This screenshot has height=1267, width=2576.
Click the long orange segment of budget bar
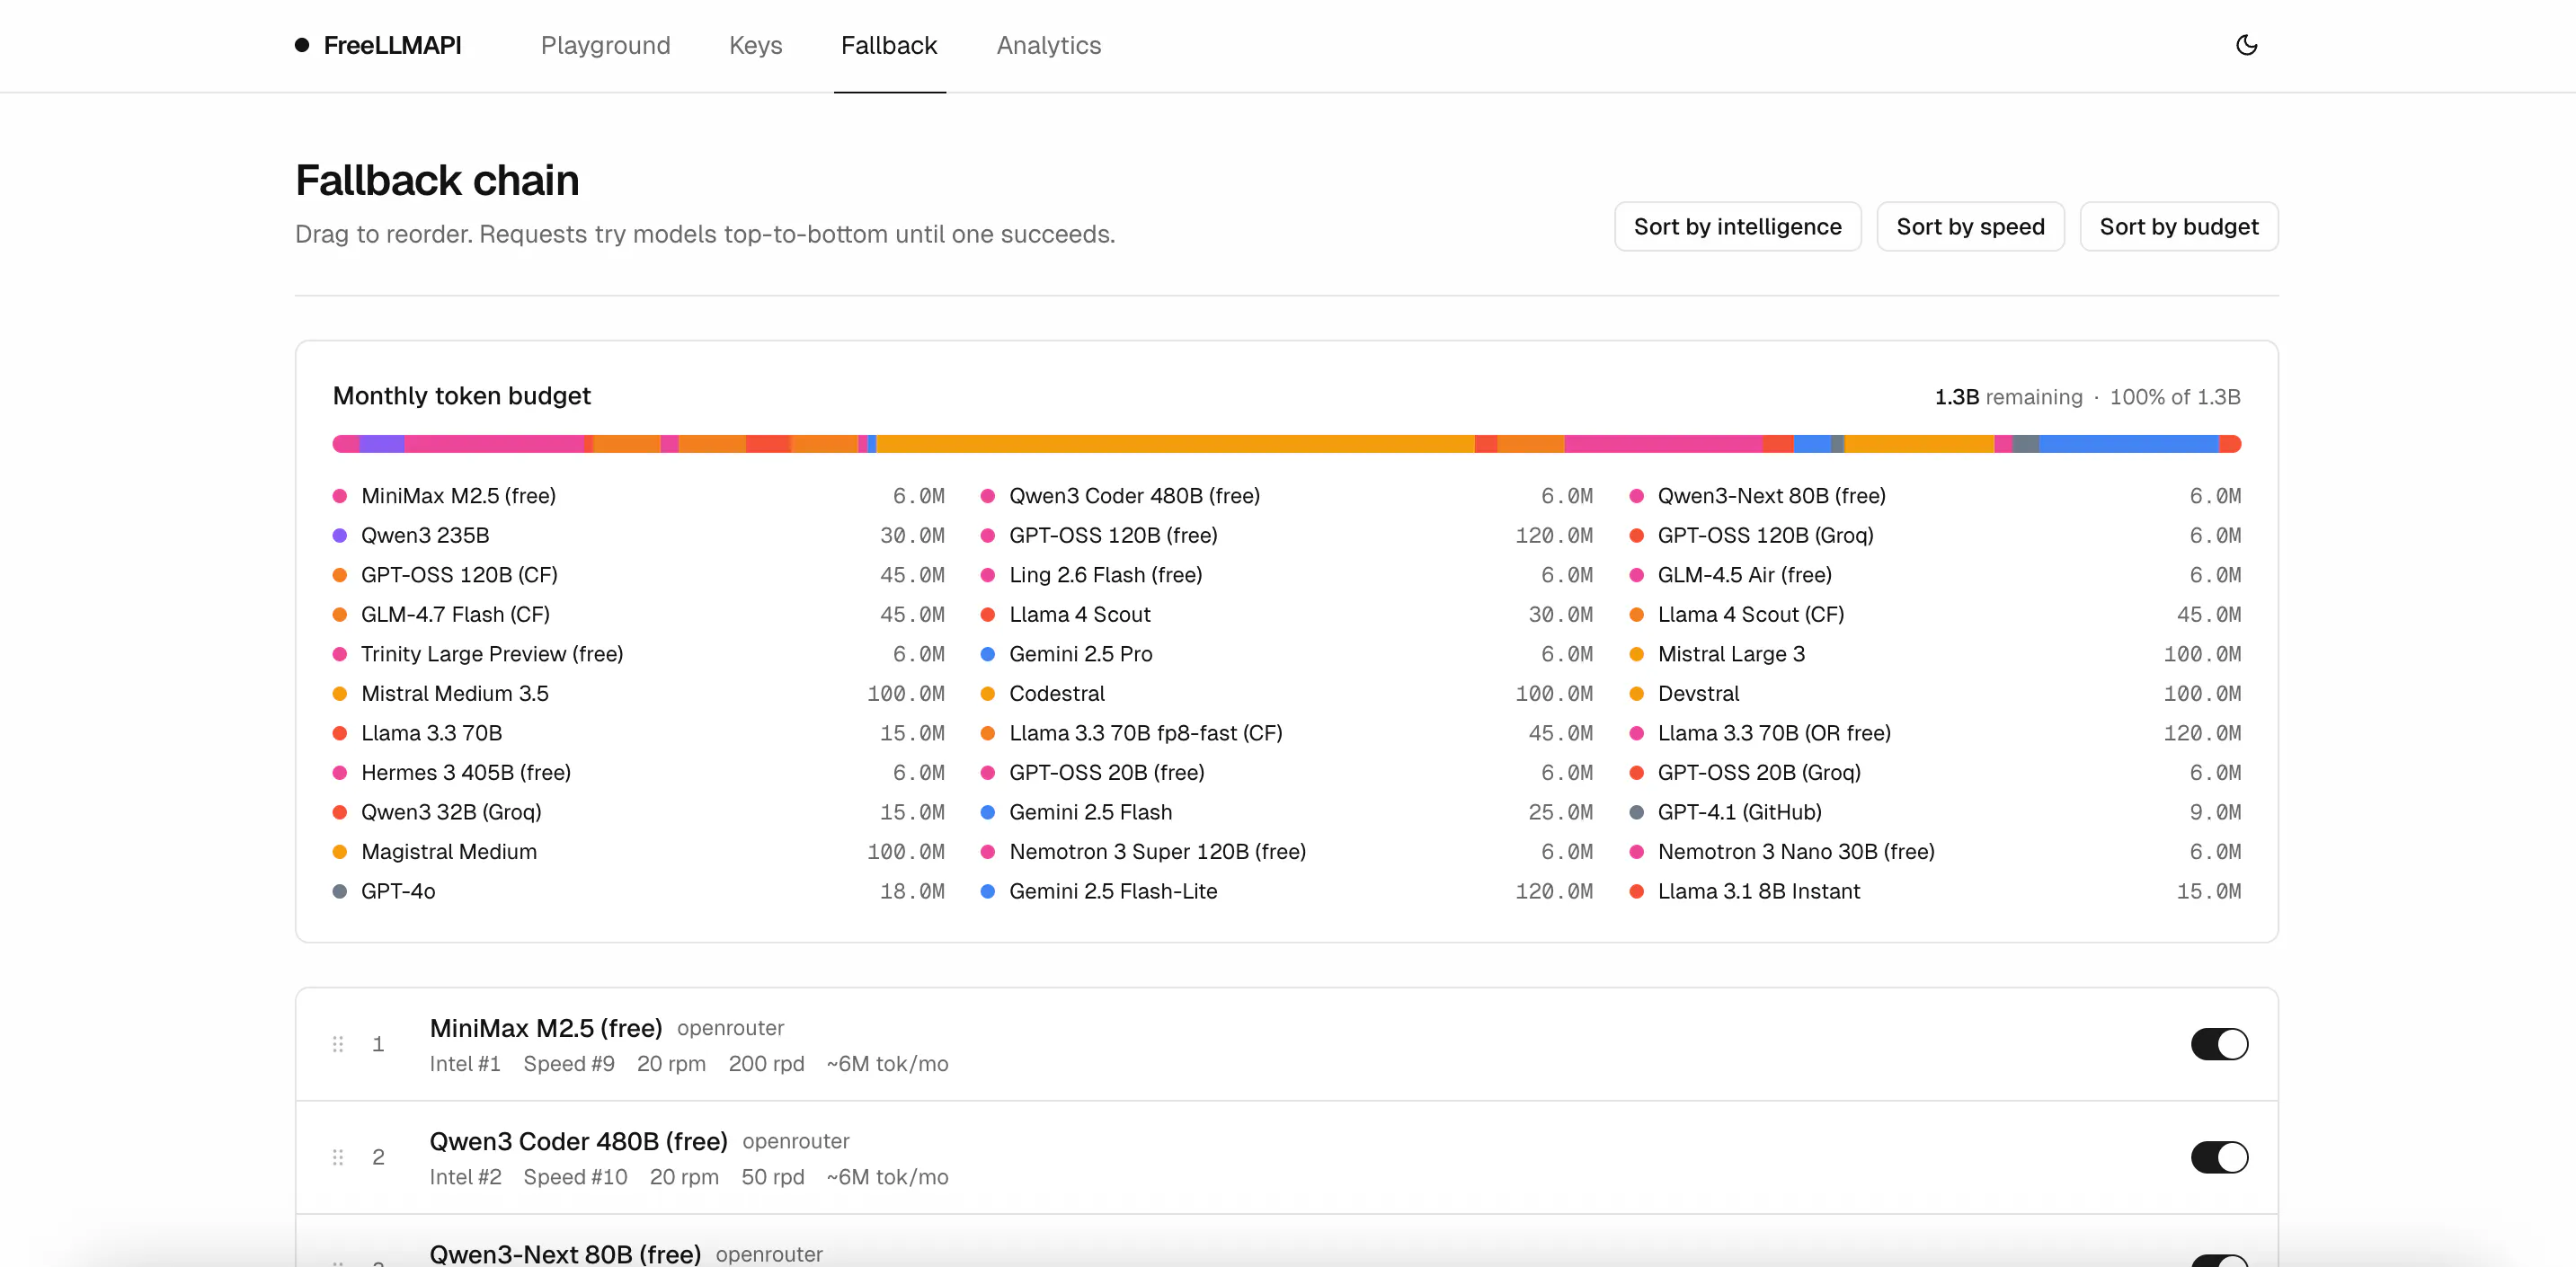(x=1175, y=444)
